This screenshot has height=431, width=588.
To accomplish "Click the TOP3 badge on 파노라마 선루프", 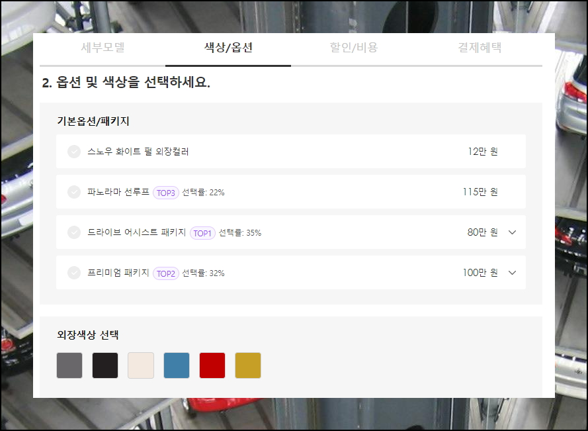I will 166,193.
